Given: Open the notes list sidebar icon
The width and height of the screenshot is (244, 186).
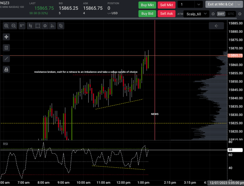Looking at the screenshot, I should pyautogui.click(x=6, y=48).
